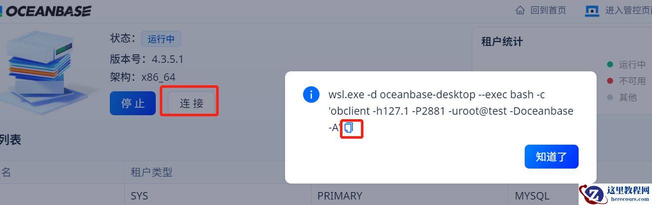Select the PRIMARY table cell
The width and height of the screenshot is (652, 205).
pyautogui.click(x=339, y=196)
